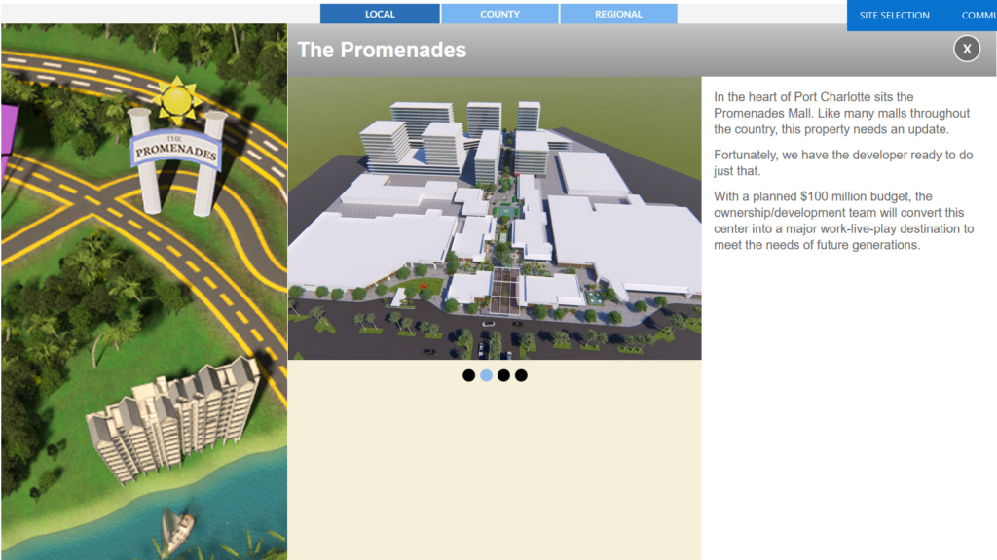Open the SITE SELECTION menu item
Screen dimensions: 997x560
click(x=894, y=16)
